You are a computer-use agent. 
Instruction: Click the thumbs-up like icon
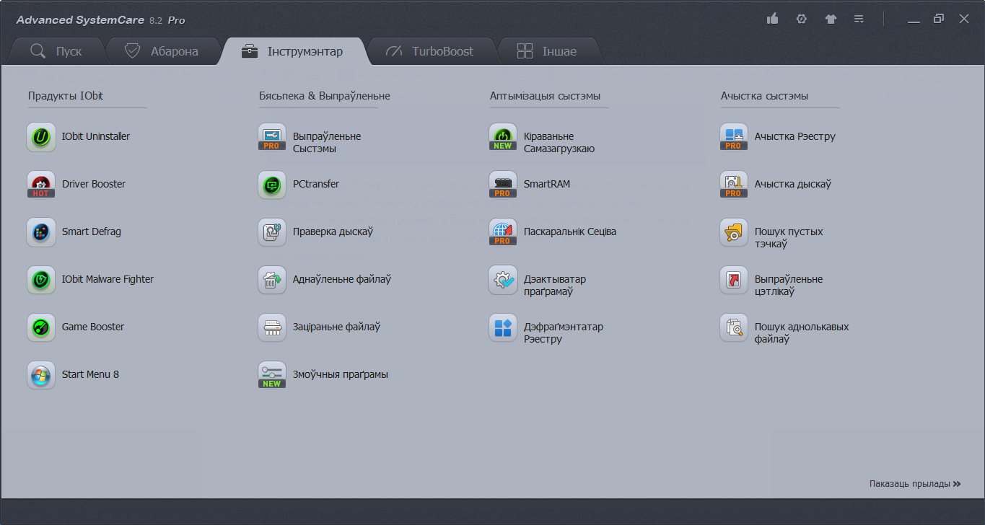(772, 19)
